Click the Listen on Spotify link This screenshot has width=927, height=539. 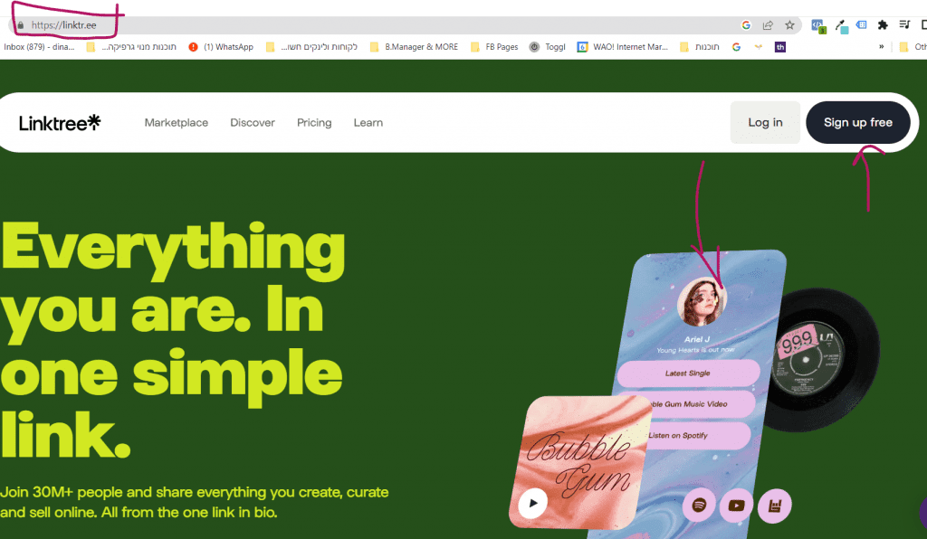pos(698,436)
